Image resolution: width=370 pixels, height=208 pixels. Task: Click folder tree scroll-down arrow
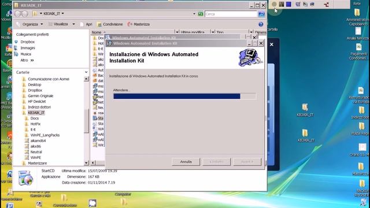click(86, 163)
